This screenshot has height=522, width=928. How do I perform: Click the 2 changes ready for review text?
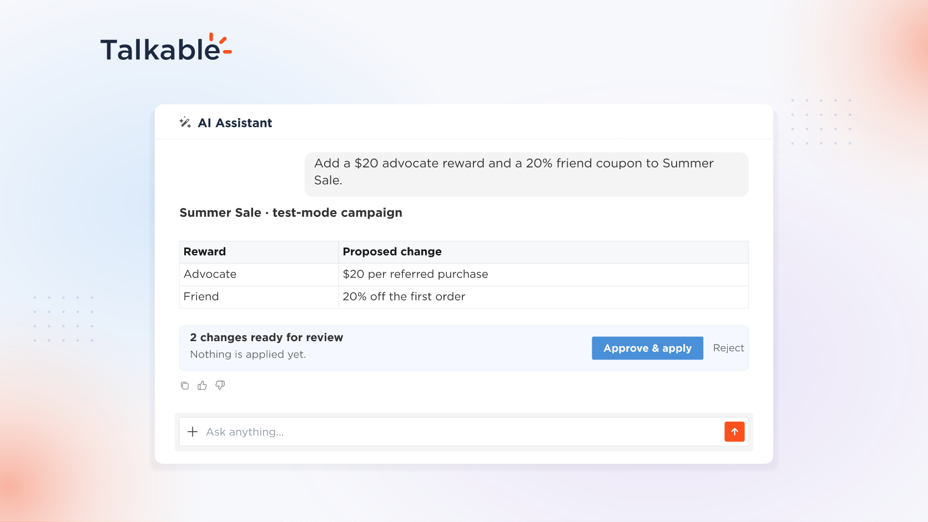tap(266, 337)
